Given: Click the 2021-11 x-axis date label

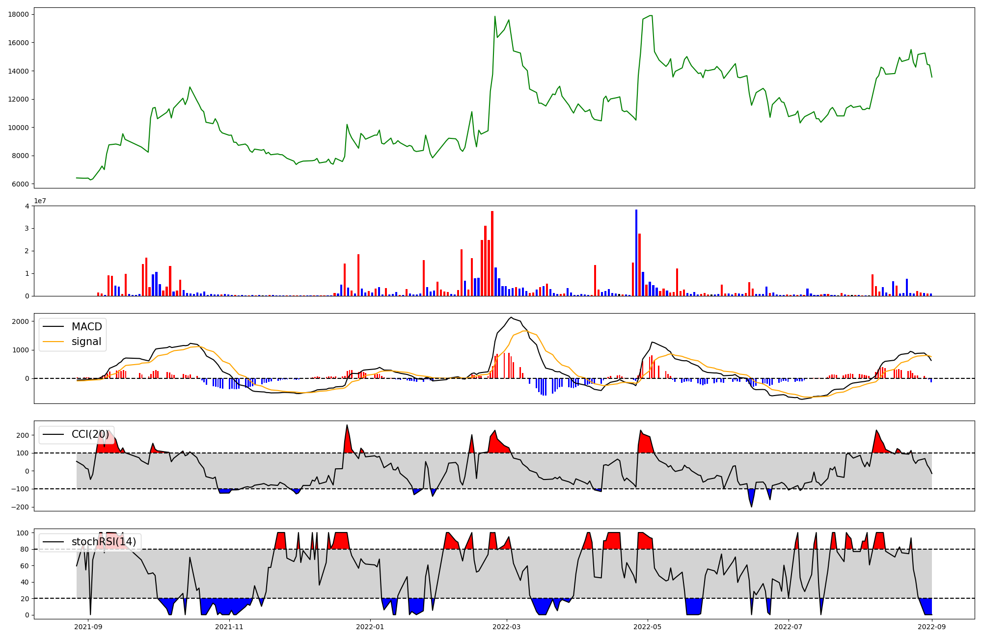Looking at the screenshot, I should point(229,627).
